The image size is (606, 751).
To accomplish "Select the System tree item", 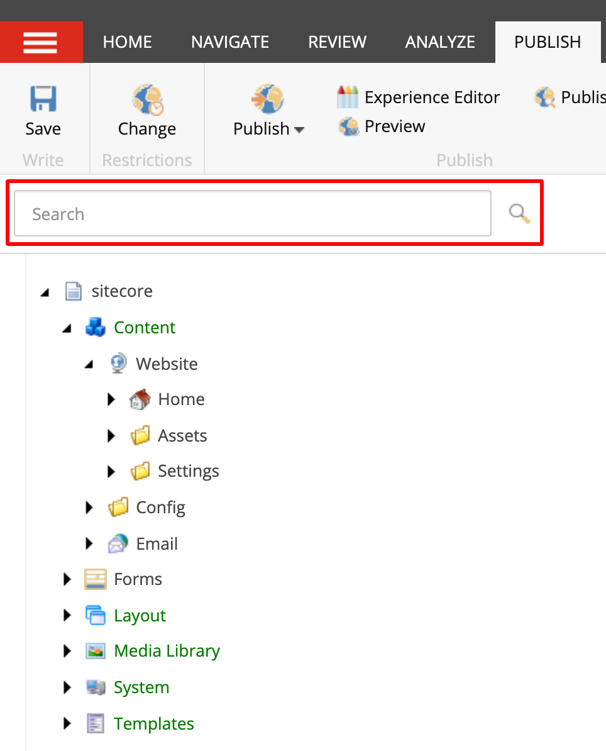I will (x=141, y=687).
